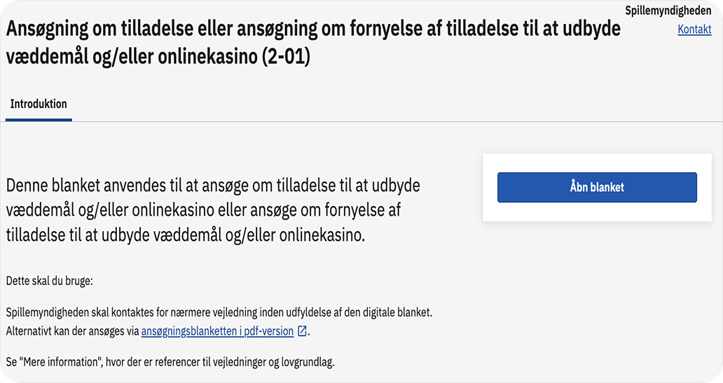Follow the ansøgningsblanketten i pdf-version link
723x383 pixels.
(x=217, y=331)
